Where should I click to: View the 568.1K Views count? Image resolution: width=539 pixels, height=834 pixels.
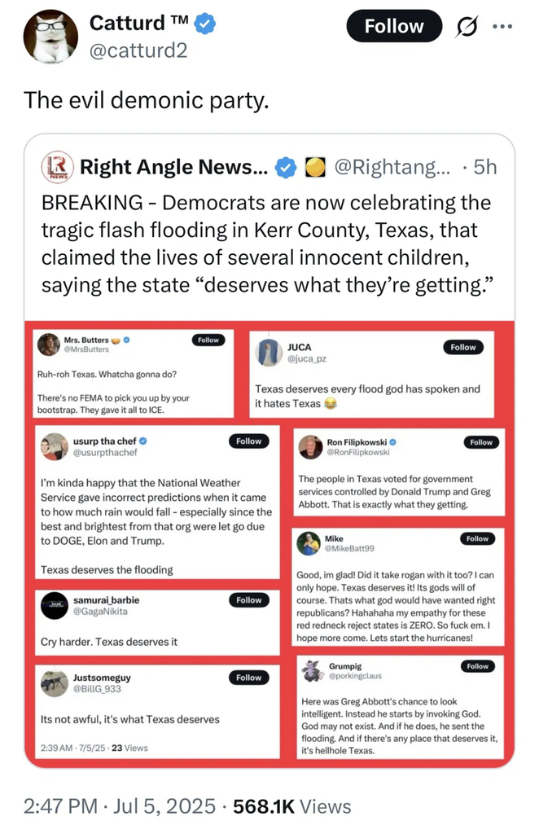coord(292,806)
